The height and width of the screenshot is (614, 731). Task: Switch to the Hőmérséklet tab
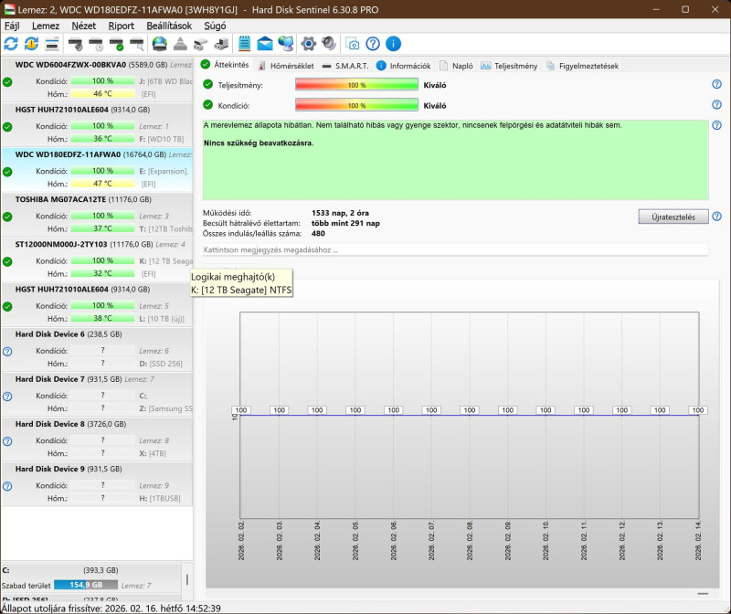click(286, 66)
